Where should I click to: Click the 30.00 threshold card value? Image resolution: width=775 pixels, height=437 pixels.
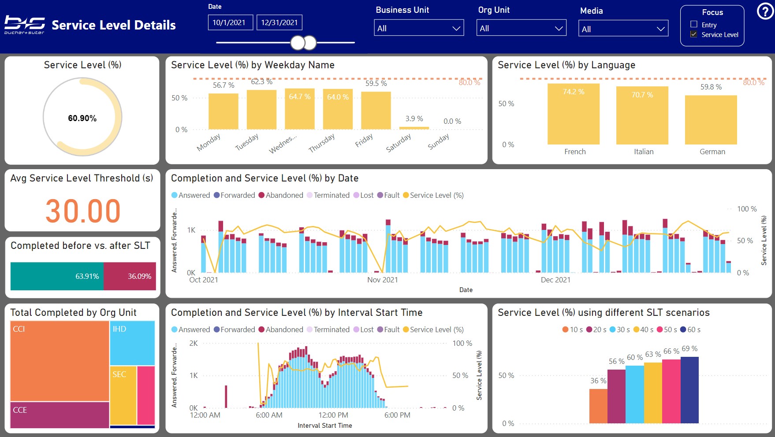[x=83, y=211]
